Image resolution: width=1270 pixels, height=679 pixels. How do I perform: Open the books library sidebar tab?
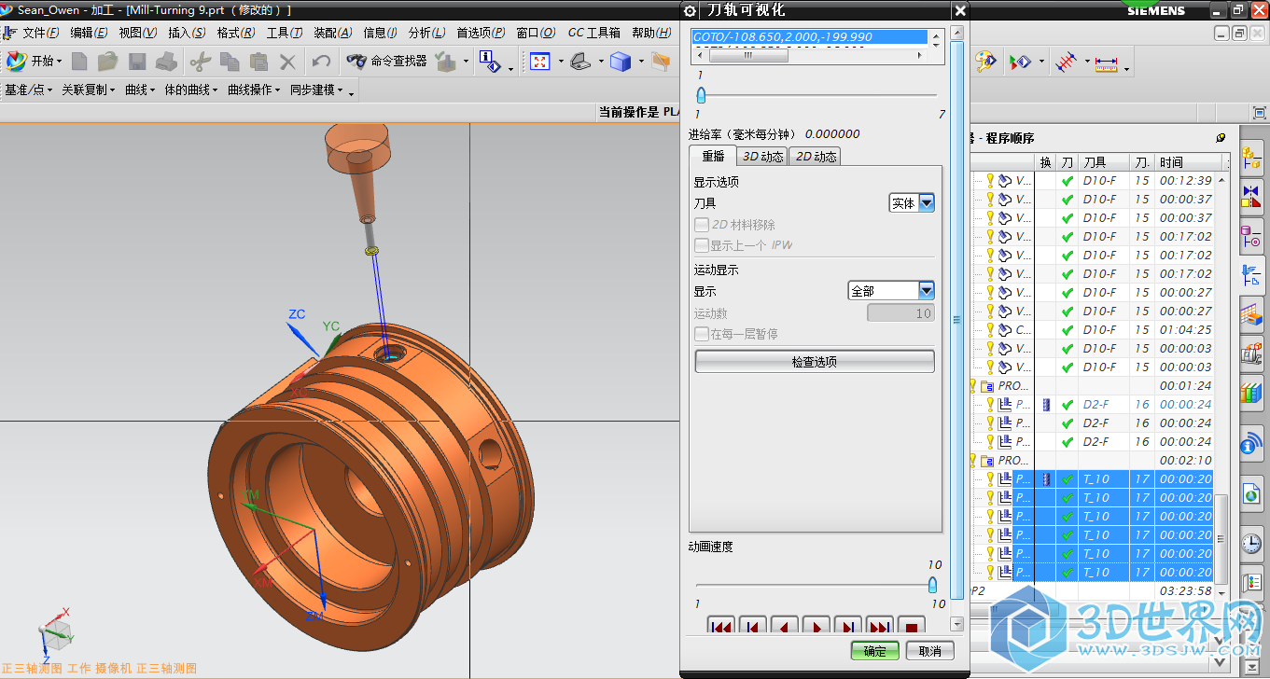tap(1251, 393)
